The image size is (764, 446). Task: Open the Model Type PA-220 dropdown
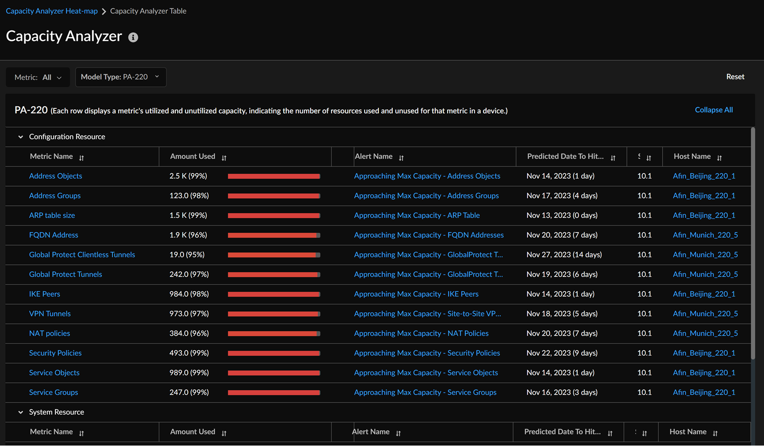120,77
